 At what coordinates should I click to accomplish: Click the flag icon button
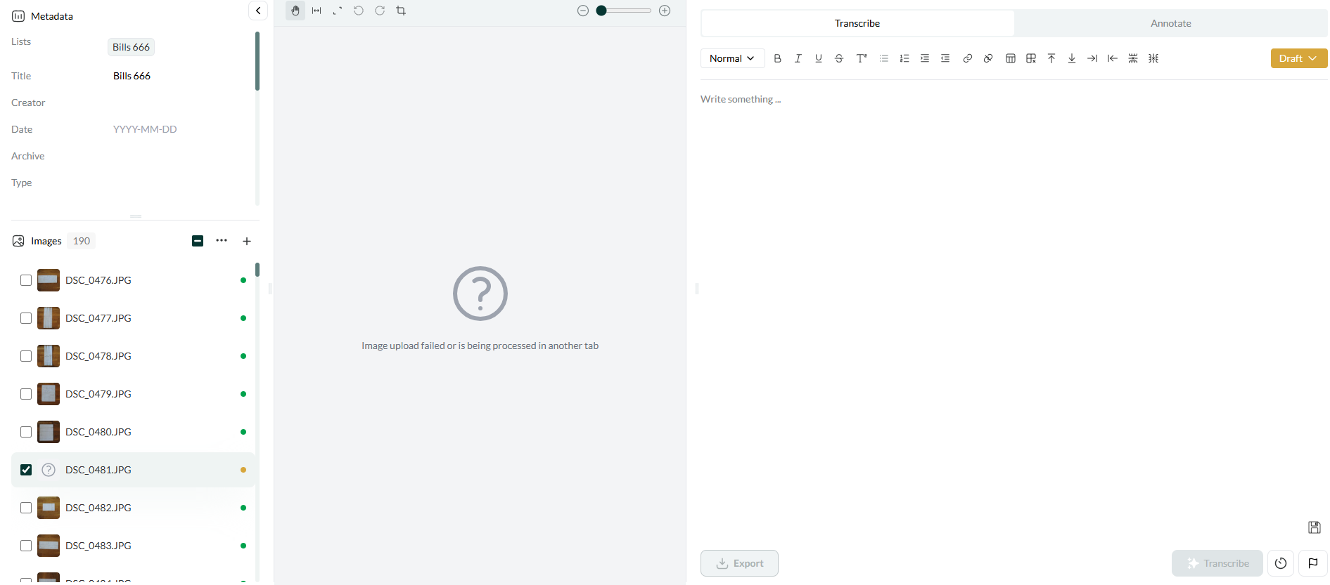tap(1313, 563)
